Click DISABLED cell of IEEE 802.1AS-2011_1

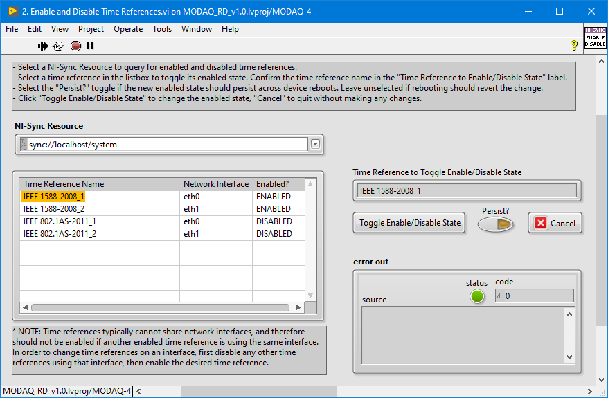279,221
